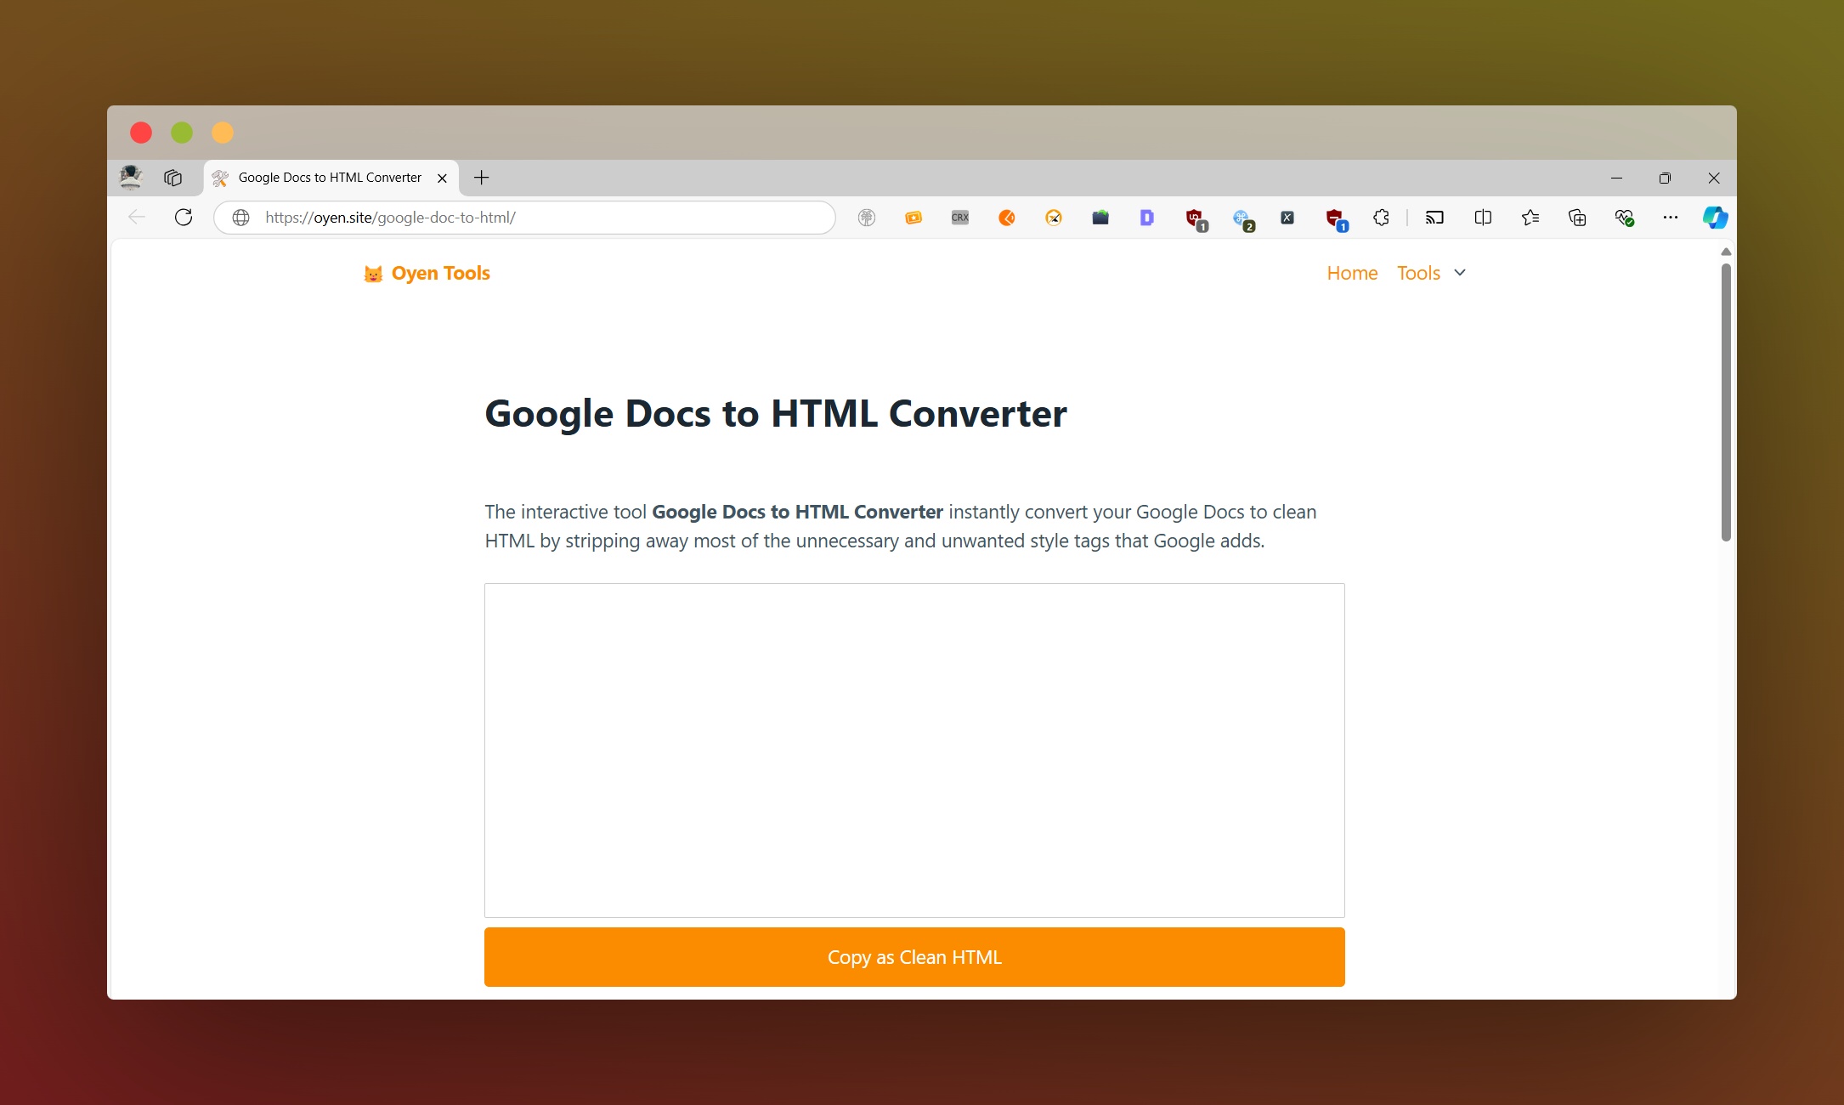Click the red shield with blue badge
This screenshot has width=1844, height=1105.
click(1336, 219)
